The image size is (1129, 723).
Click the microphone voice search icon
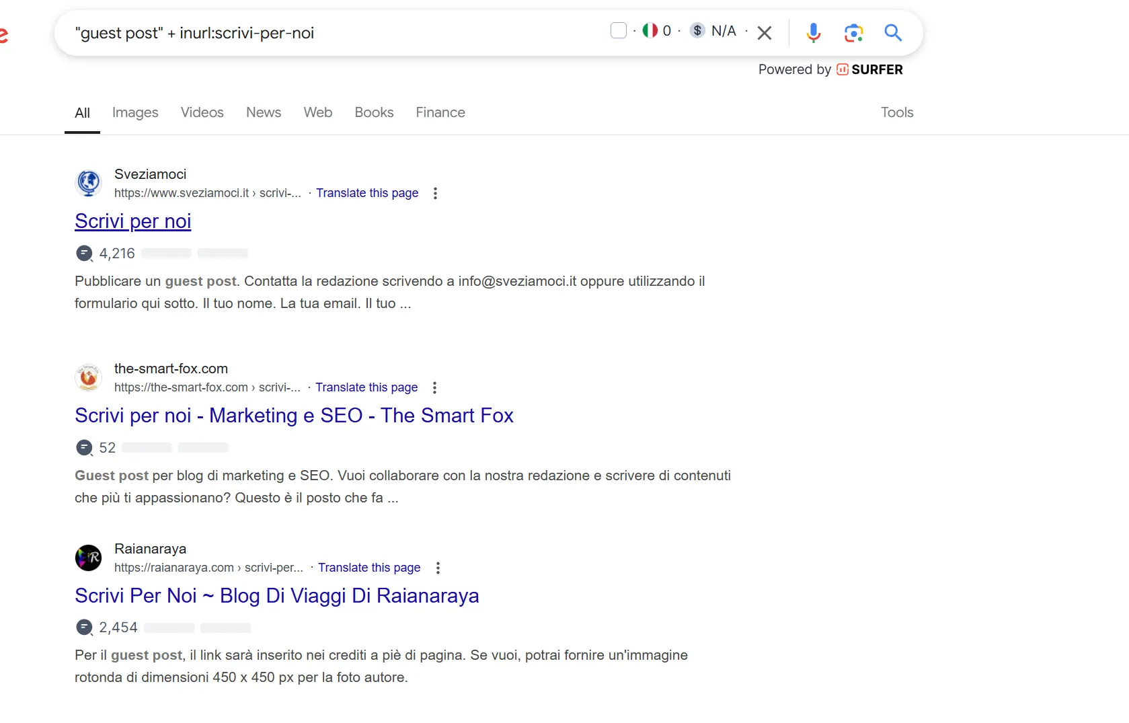pos(813,32)
